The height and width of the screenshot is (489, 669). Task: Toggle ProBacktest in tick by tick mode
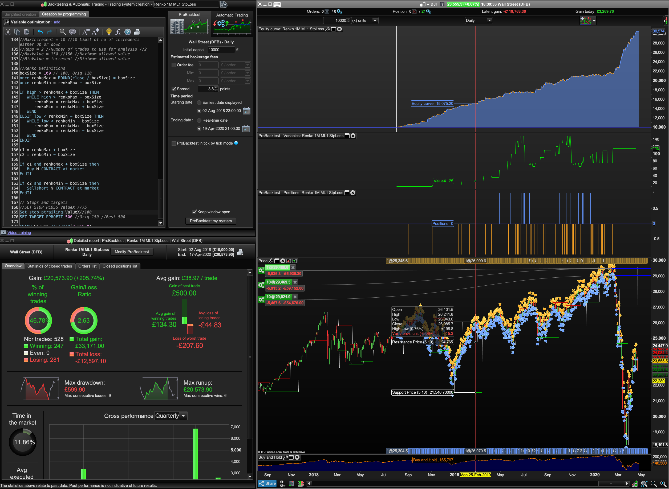tap(174, 143)
